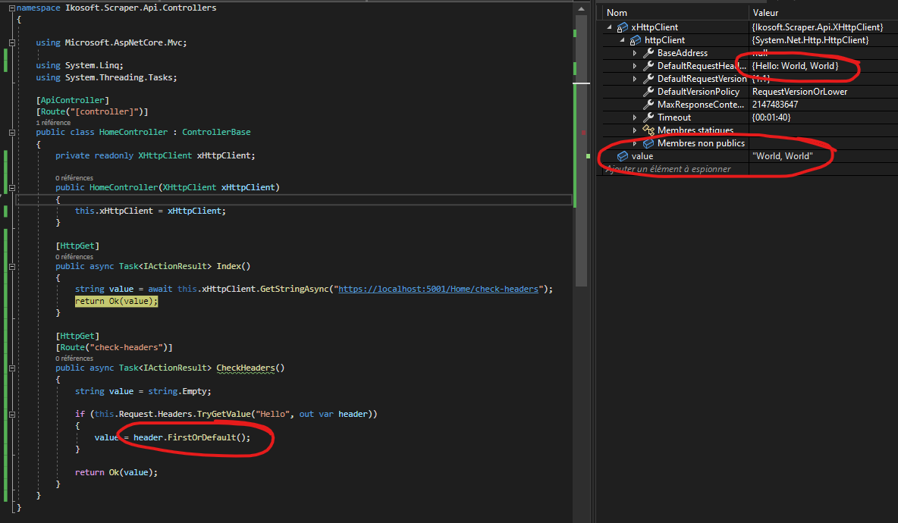The height and width of the screenshot is (523, 898).
Task: Collapse the HomeController constructor outline
Action: (x=12, y=188)
